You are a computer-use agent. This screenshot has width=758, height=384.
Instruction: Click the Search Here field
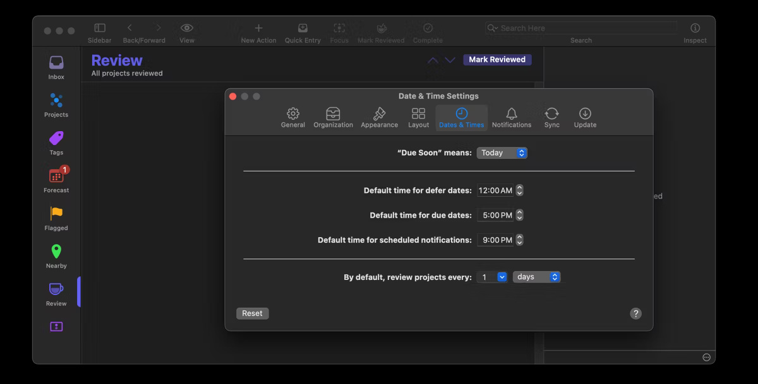(x=580, y=28)
